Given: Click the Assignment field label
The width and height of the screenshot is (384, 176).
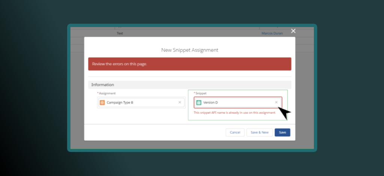Looking at the screenshot, I should 107,93.
